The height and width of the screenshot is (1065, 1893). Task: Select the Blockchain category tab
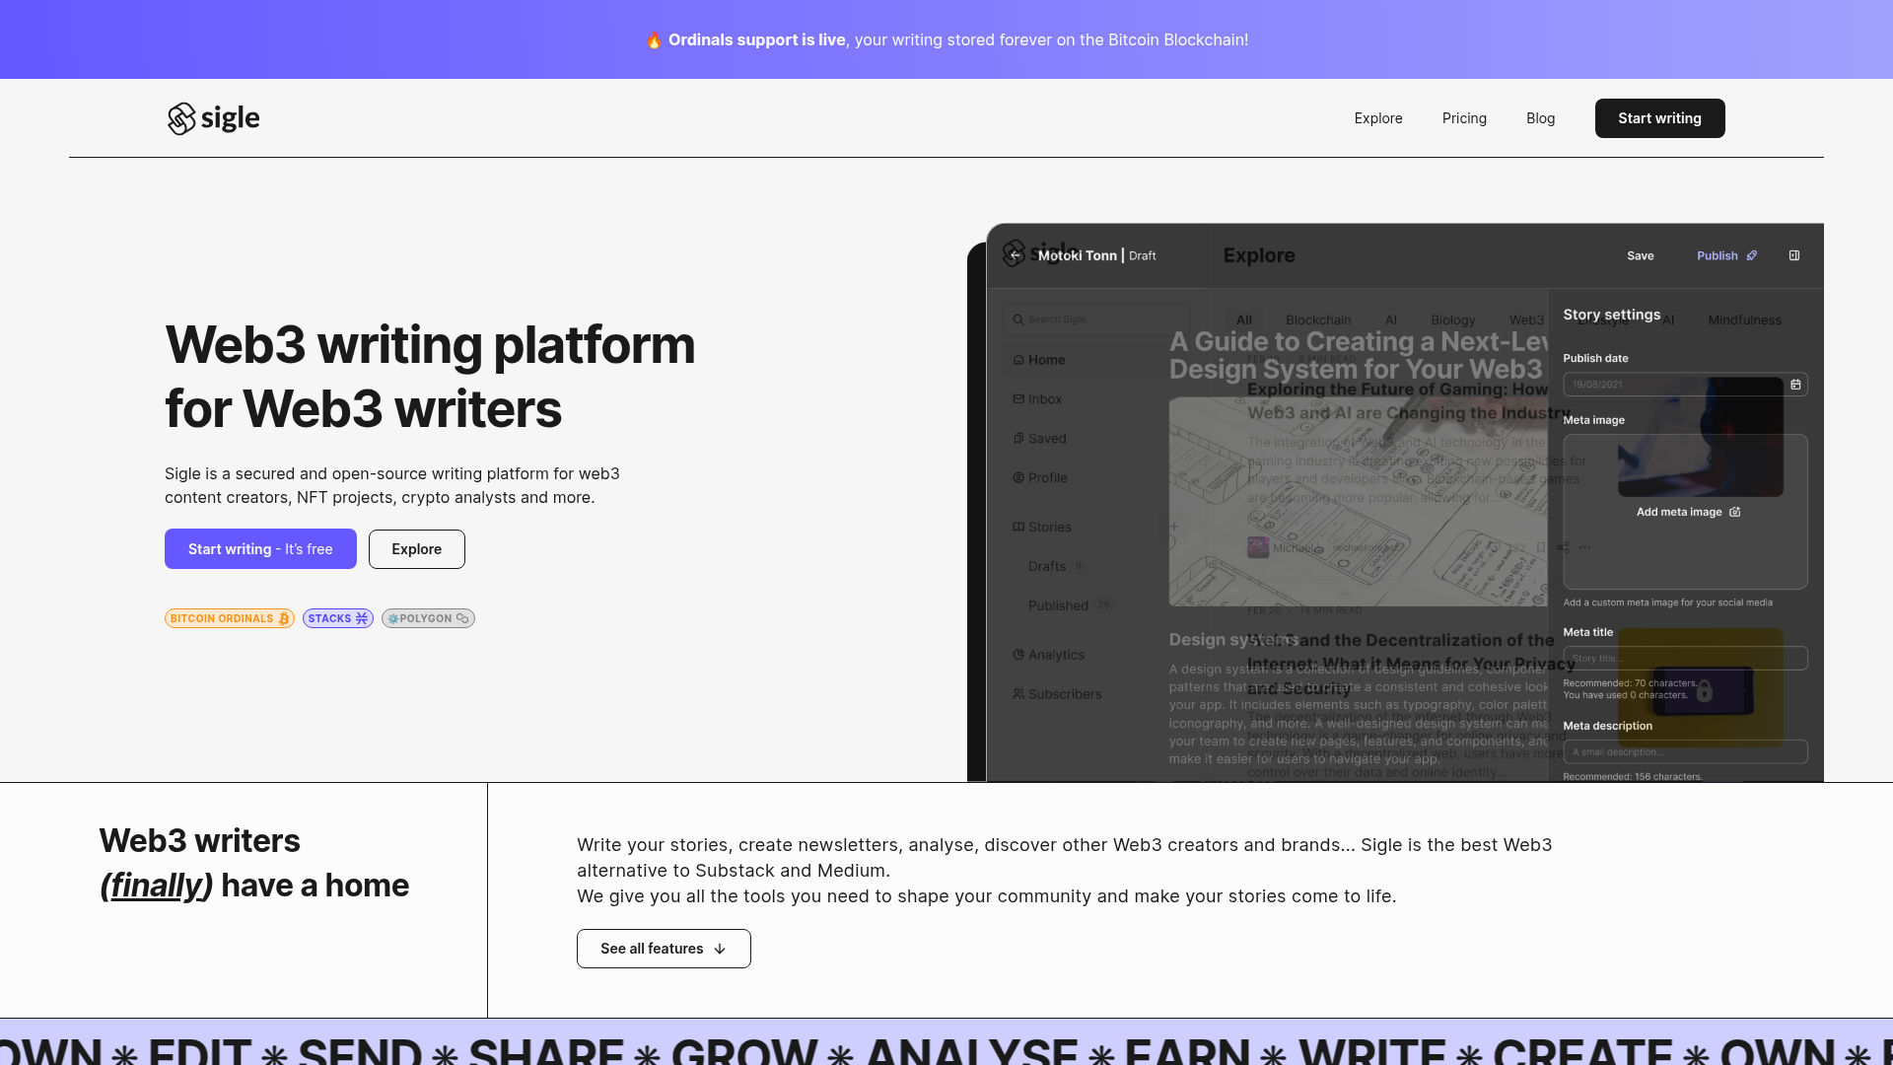coord(1318,319)
